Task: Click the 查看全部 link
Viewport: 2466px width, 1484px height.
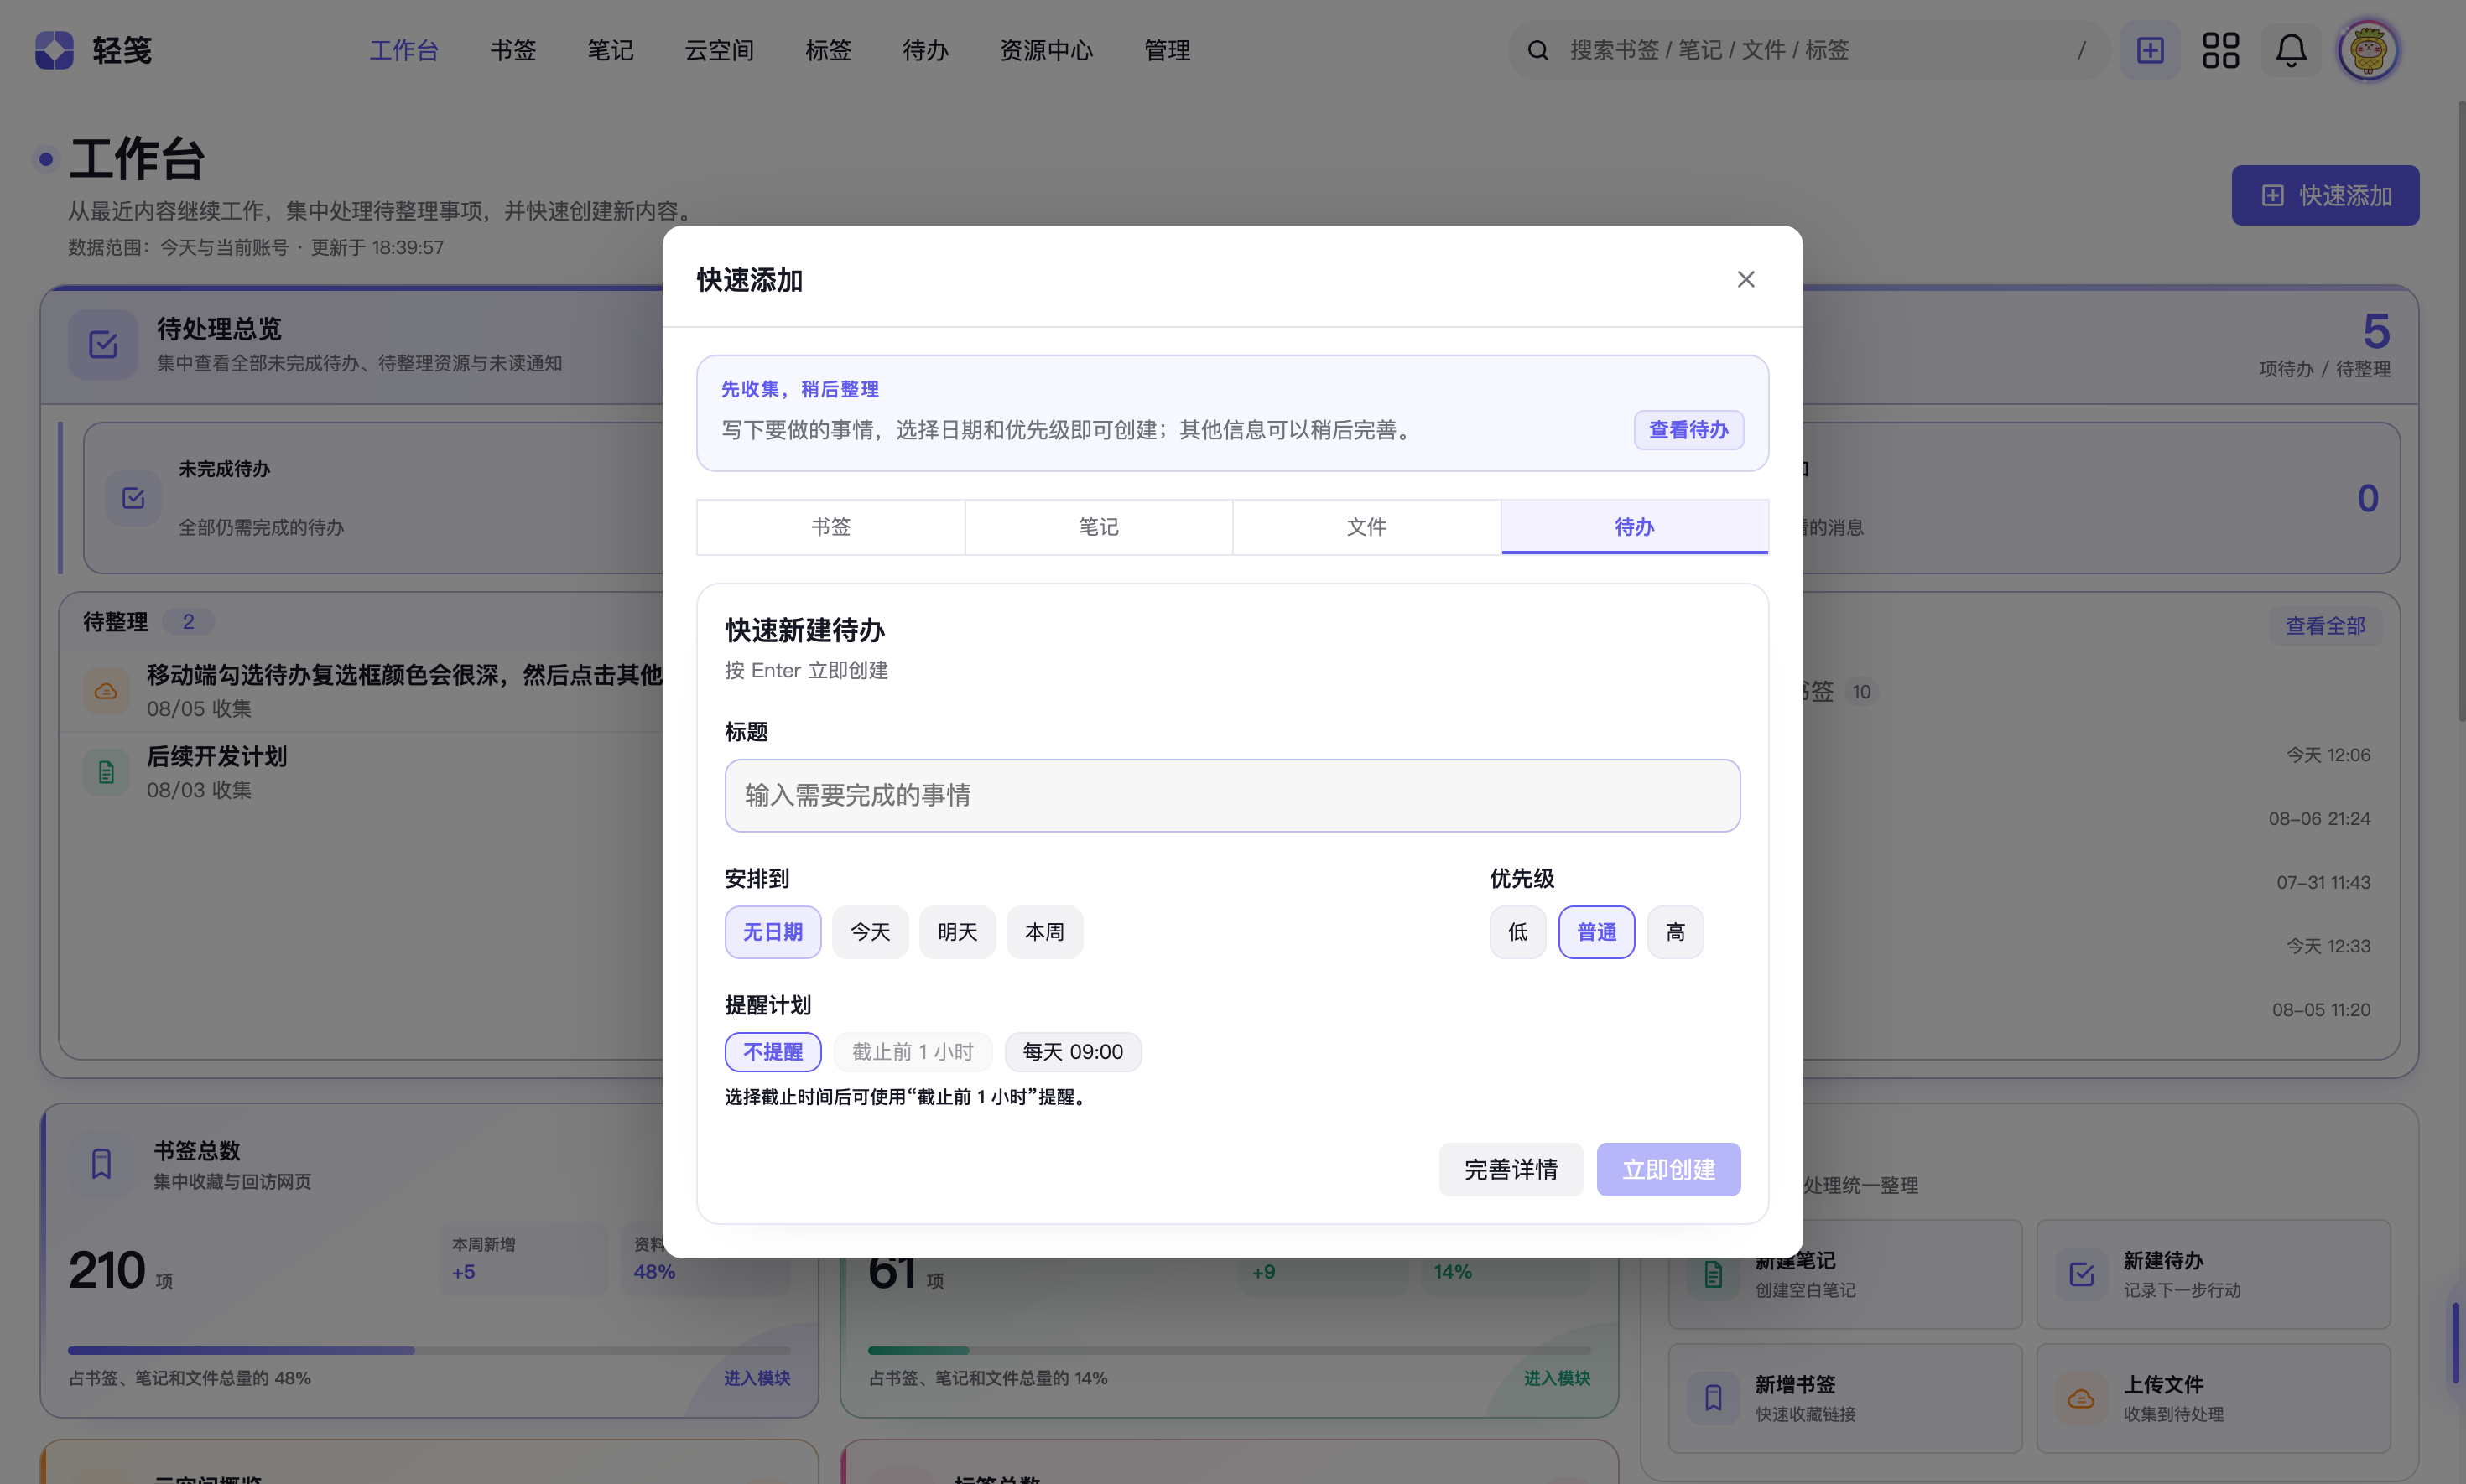Action: click(2325, 626)
